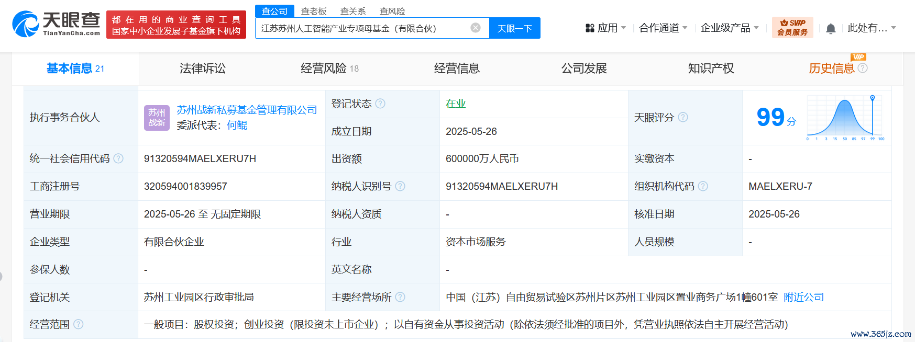Click the 资本市场服务 industry value

(476, 242)
